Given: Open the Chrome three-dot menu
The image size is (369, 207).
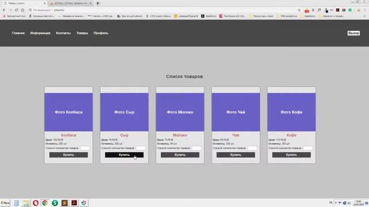Looking at the screenshot, I should (365, 10).
